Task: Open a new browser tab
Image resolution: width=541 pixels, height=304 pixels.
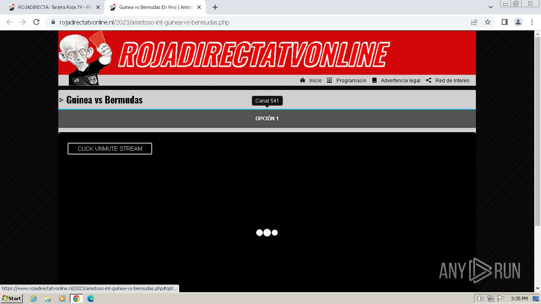Action: tap(215, 7)
